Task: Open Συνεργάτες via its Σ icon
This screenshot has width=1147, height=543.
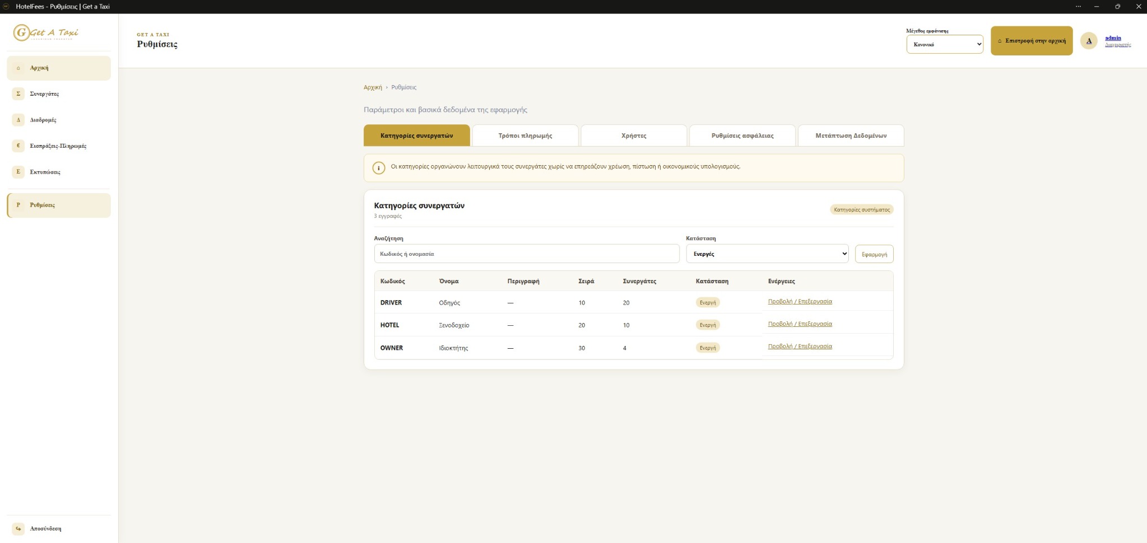Action: coord(18,93)
